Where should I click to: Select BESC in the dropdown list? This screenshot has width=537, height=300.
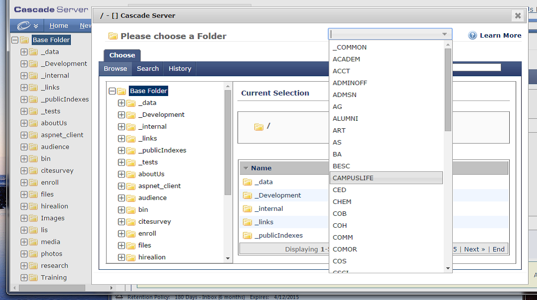(x=386, y=166)
